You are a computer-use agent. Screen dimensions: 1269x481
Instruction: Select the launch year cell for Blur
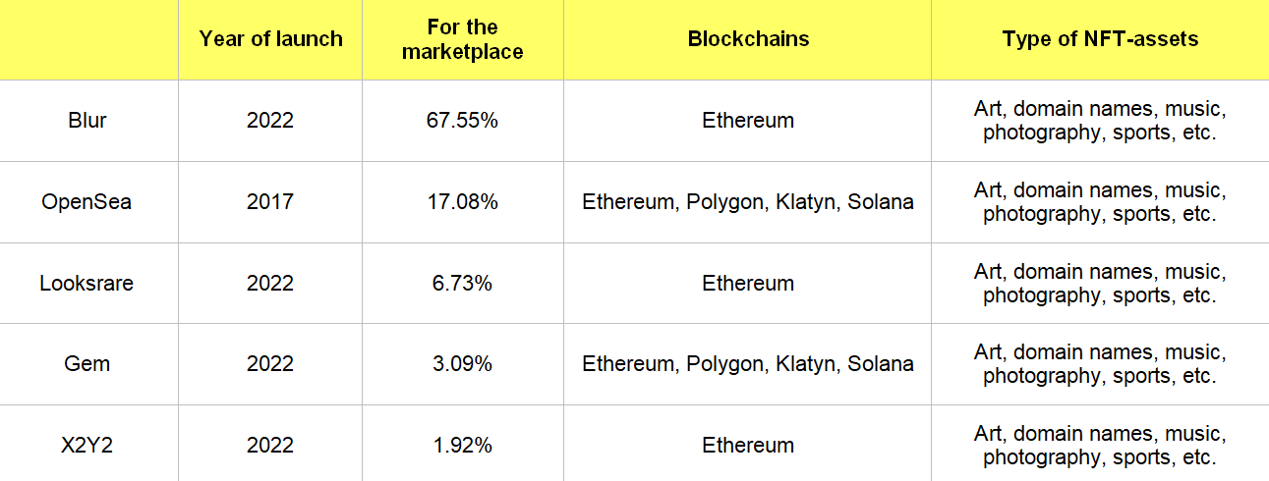(270, 121)
